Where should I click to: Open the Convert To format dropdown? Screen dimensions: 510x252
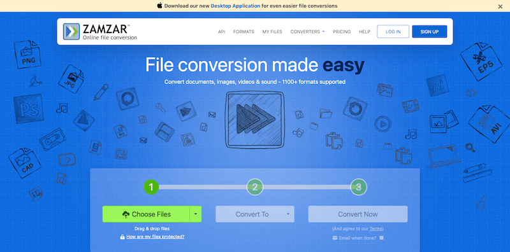pos(255,214)
